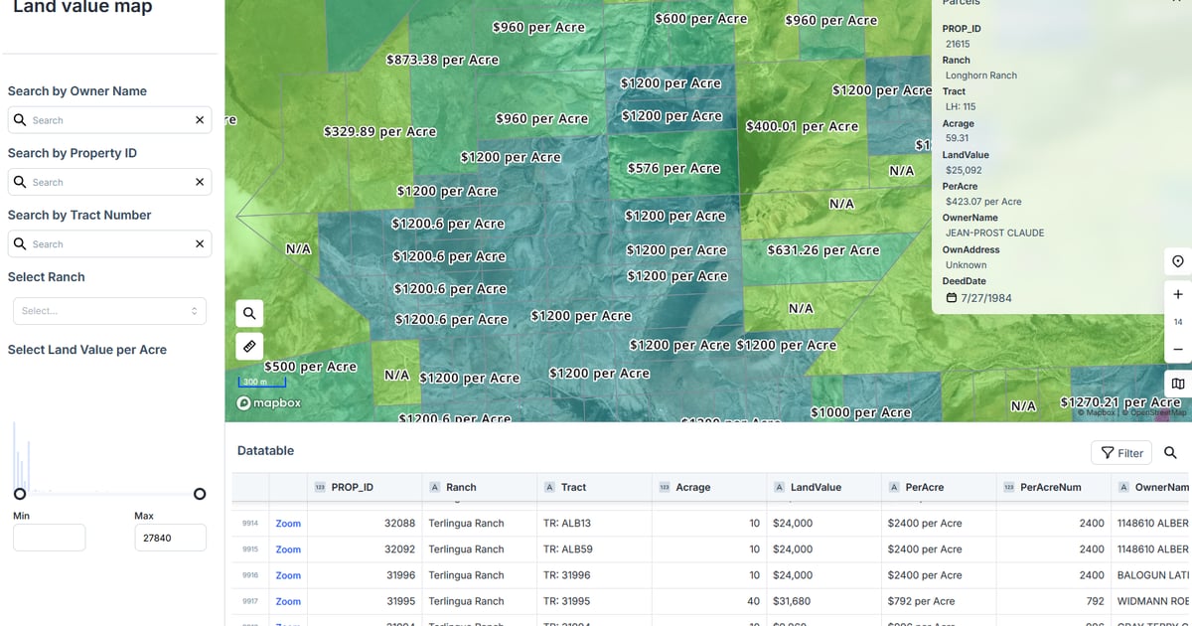The image size is (1192, 626).
Task: Click Zoom link for property 31996
Action: (287, 574)
